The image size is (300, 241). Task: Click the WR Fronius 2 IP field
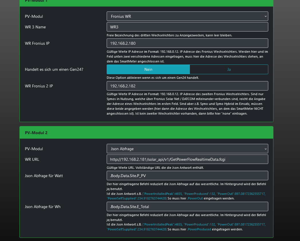tap(187, 86)
